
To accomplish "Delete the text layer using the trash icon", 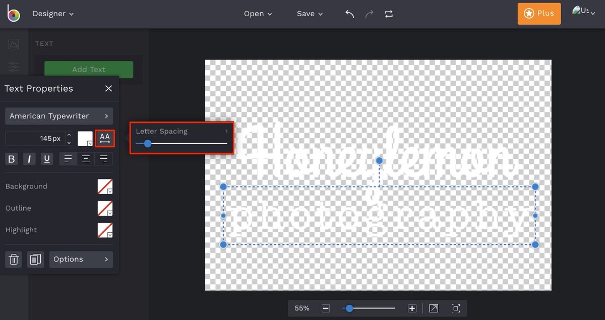I will pyautogui.click(x=13, y=259).
